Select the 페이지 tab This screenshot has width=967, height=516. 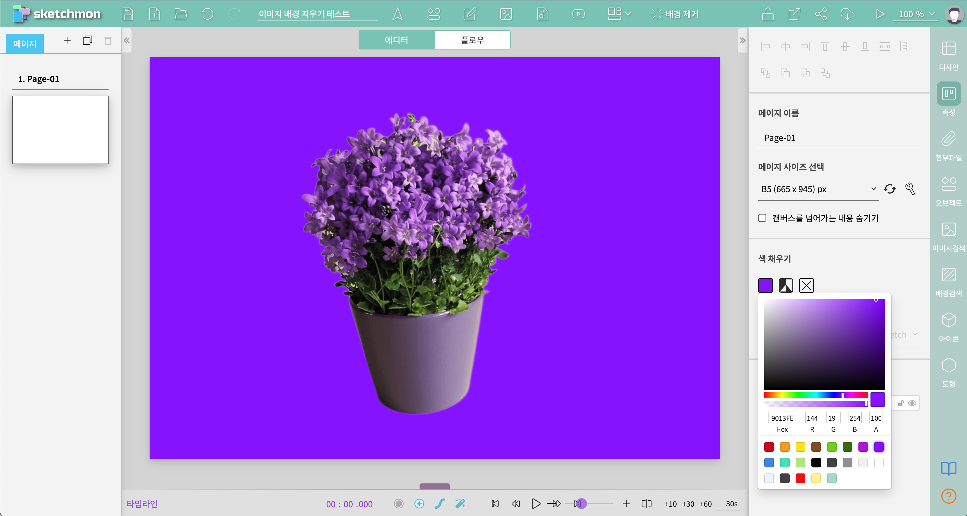coord(25,43)
